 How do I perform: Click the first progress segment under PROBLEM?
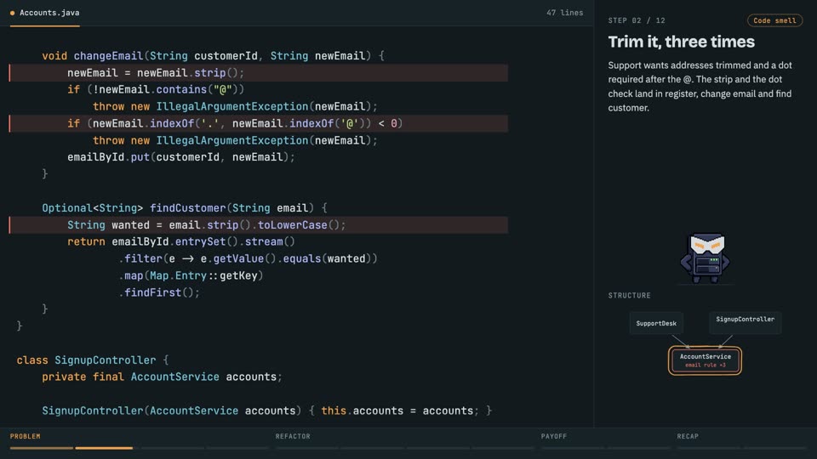point(42,448)
